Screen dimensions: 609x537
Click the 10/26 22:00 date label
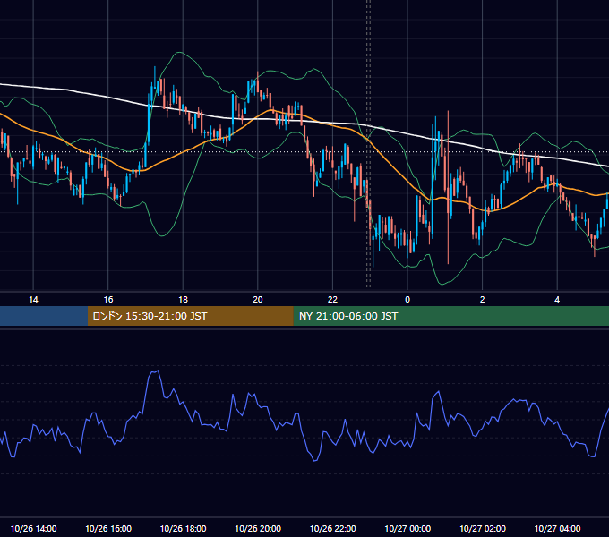(332, 528)
